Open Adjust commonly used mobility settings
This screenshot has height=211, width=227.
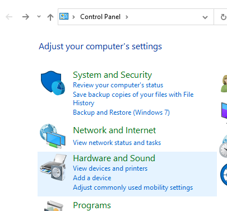[x=133, y=187]
